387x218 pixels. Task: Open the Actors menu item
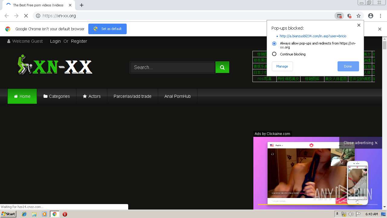click(92, 96)
